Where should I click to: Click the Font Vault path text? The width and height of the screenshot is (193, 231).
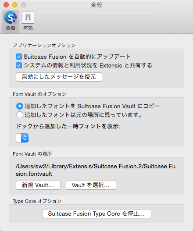pos(96,170)
